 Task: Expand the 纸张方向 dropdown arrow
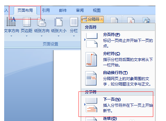pos(41,36)
